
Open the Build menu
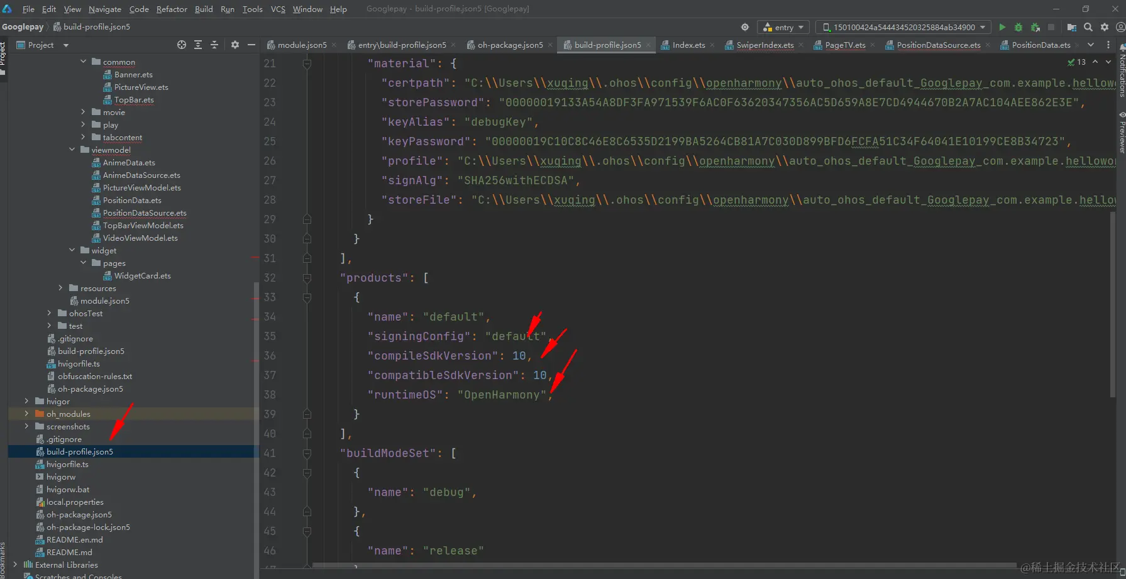pos(204,9)
